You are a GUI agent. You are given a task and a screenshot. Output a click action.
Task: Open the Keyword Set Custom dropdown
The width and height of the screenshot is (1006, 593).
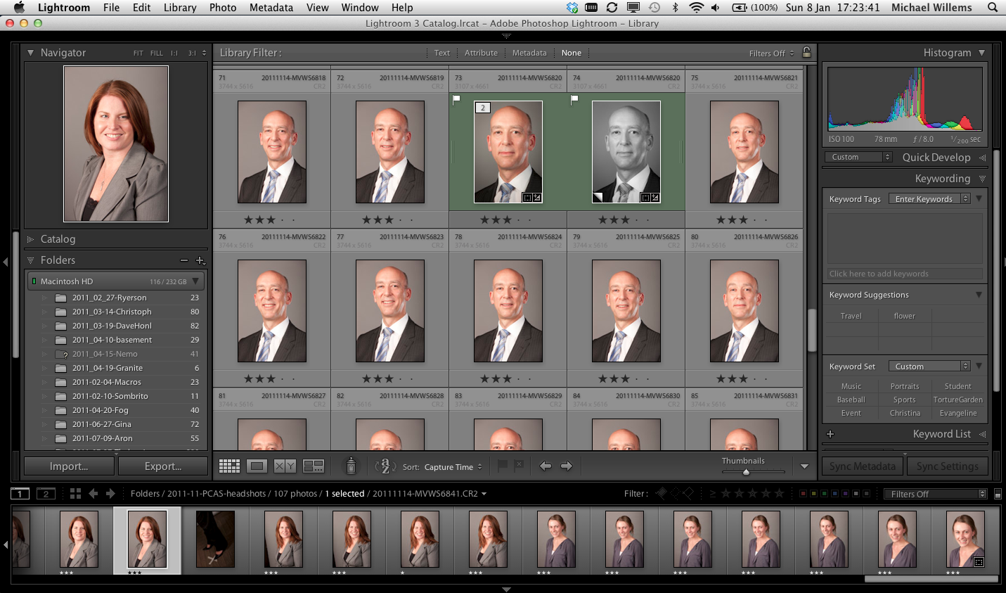click(929, 366)
